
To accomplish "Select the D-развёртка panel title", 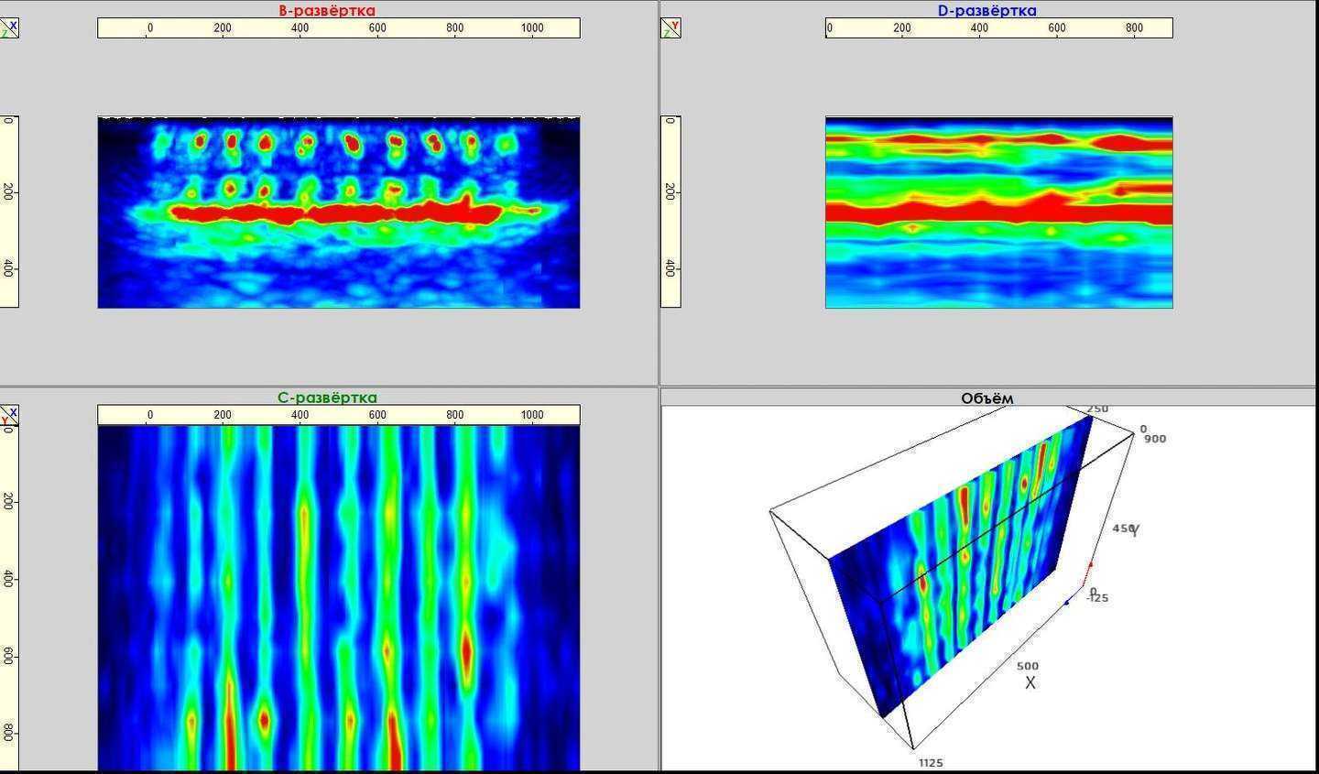I will (987, 11).
